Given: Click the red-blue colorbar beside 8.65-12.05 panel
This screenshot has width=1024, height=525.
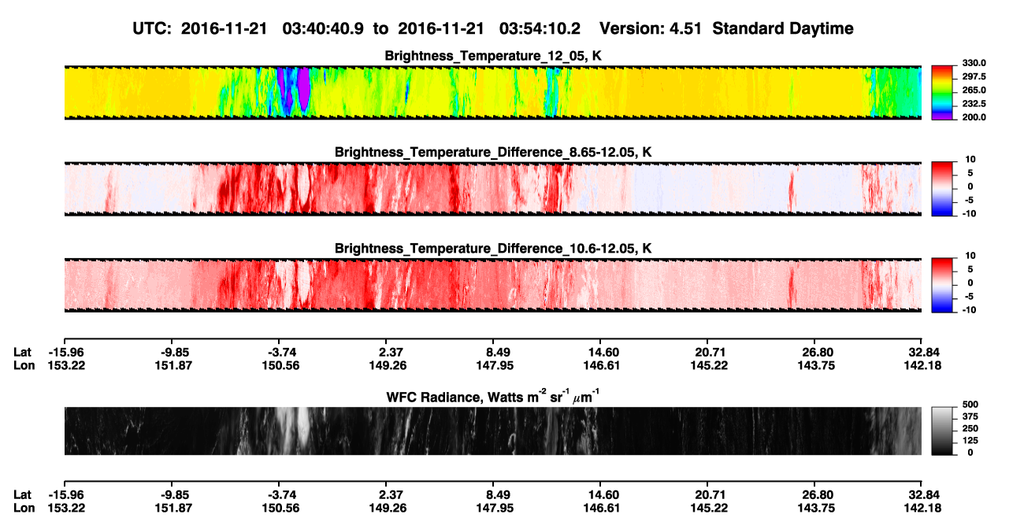Looking at the screenshot, I should (943, 189).
